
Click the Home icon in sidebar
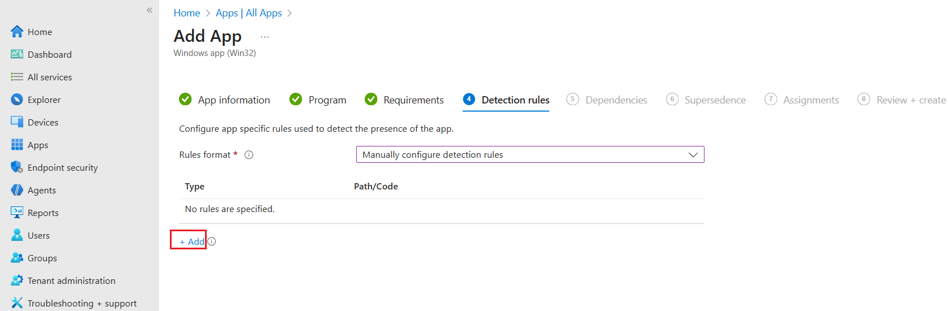[17, 32]
